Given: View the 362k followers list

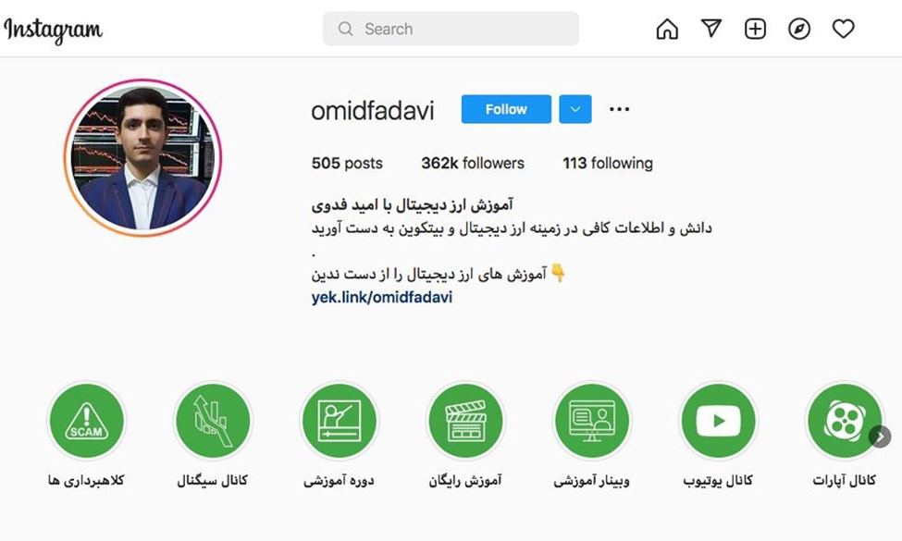Looking at the screenshot, I should (x=473, y=164).
